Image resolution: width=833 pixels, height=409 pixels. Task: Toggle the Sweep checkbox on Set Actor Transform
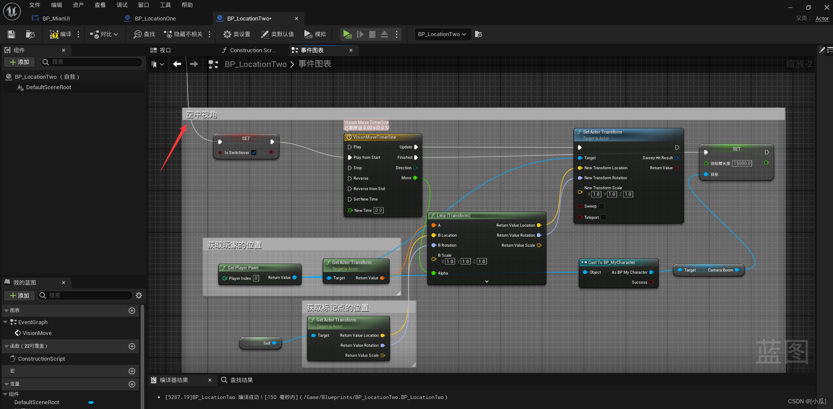click(x=601, y=206)
